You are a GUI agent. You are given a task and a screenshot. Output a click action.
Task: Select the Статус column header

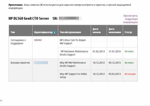130,30
